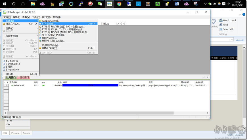The width and height of the screenshot is (247, 140).
Task: Click the reconnect icon beside port field
Action: tap(124, 24)
